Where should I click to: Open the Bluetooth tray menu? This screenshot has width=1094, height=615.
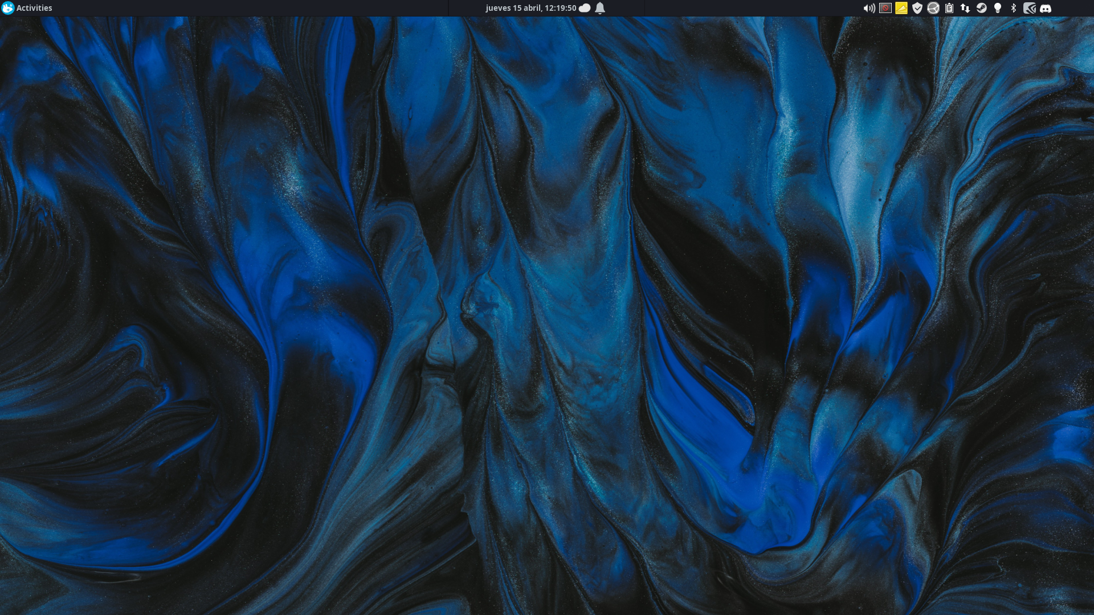[1014, 8]
